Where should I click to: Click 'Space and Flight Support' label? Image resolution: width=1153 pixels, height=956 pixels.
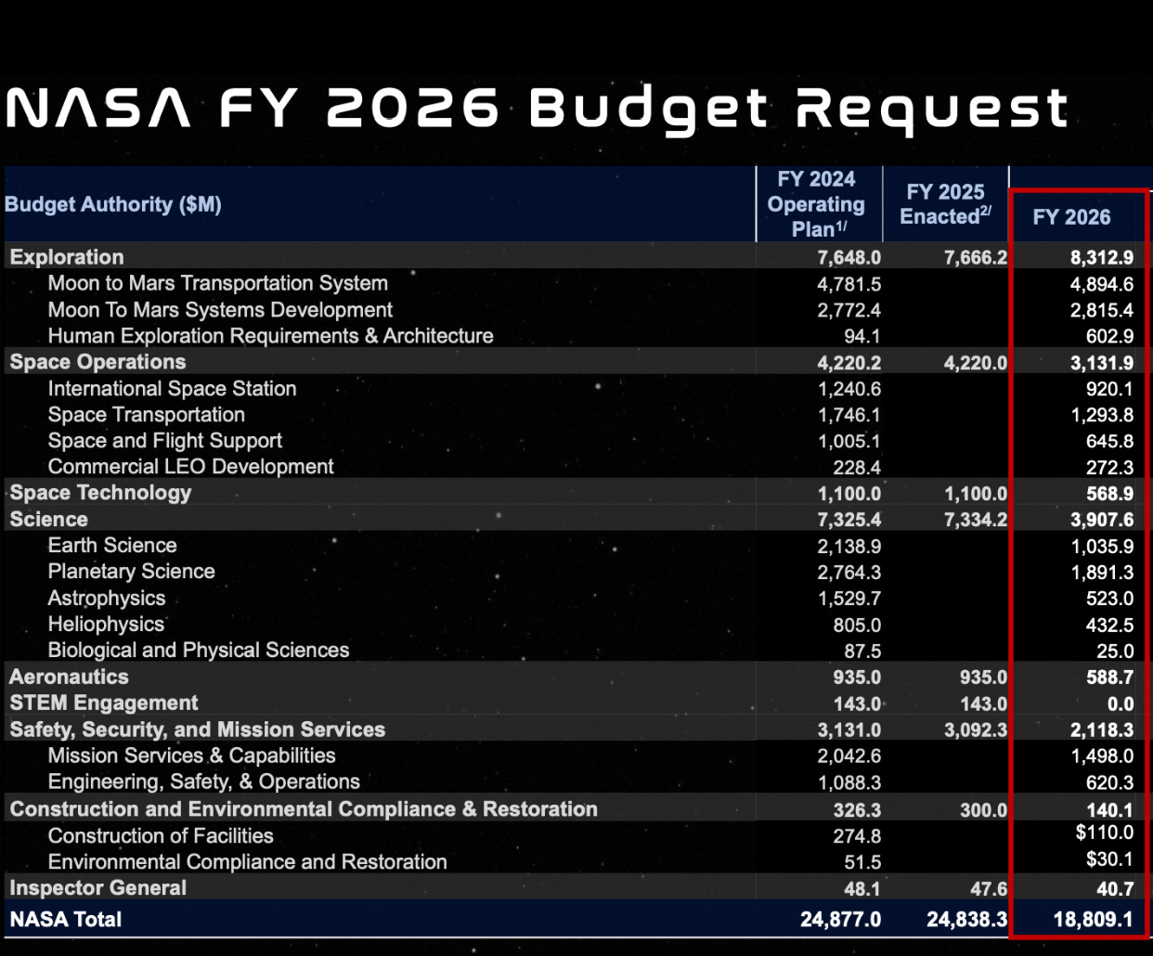pos(165,441)
